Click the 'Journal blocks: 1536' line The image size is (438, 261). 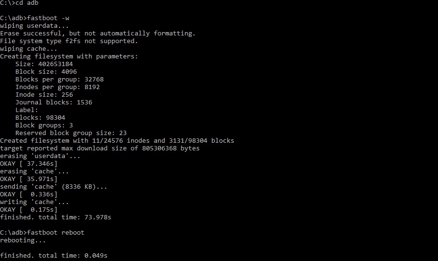click(54, 102)
